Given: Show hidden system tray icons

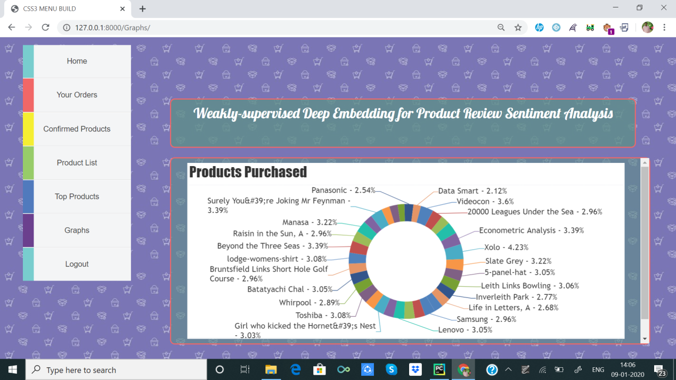Looking at the screenshot, I should (x=508, y=370).
